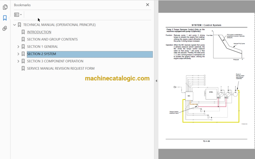
Task: Click bookmark icon beside SECTION 3 COMPONENT OPERATION
Action: [23, 61]
